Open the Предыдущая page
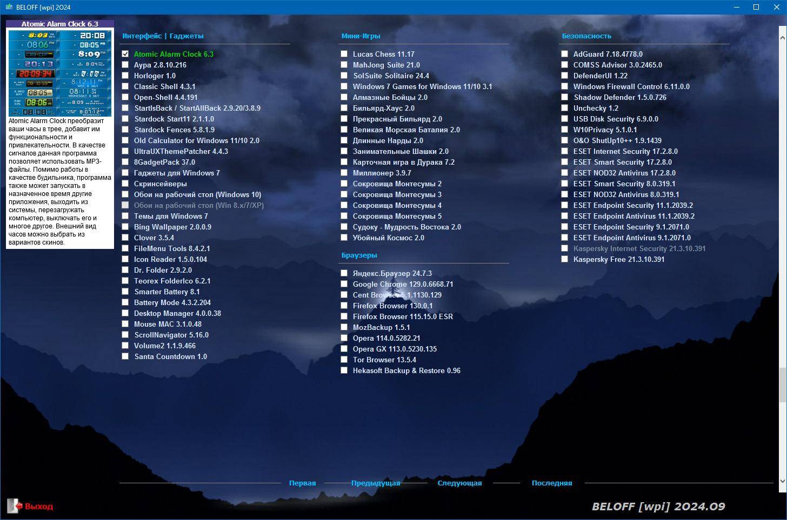This screenshot has height=520, width=787. pos(376,483)
